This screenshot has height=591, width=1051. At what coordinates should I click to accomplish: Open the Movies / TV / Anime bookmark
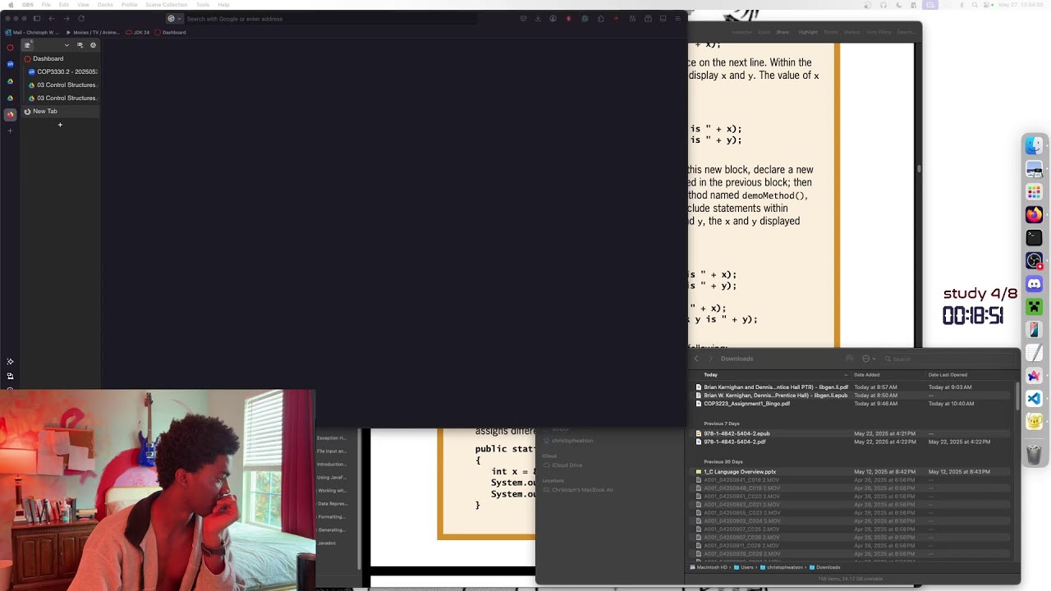(x=92, y=32)
